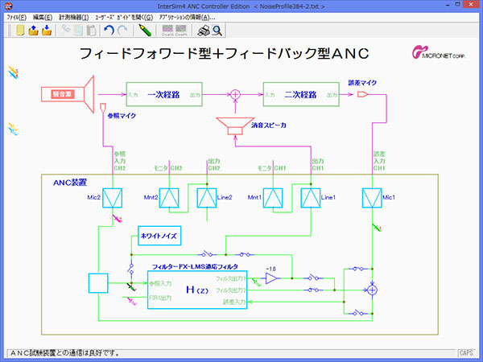Click the MICRONET corp. logo
The width and height of the screenshot is (483, 362).
(x=439, y=52)
